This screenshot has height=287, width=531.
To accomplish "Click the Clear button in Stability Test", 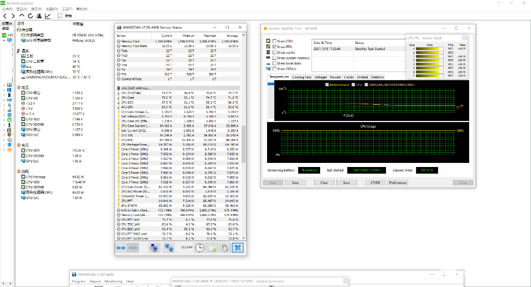I will [324, 183].
